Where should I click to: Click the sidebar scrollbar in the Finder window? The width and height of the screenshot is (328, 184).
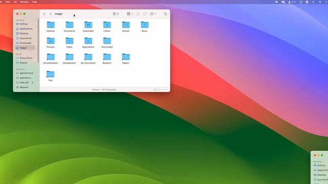coord(38,41)
